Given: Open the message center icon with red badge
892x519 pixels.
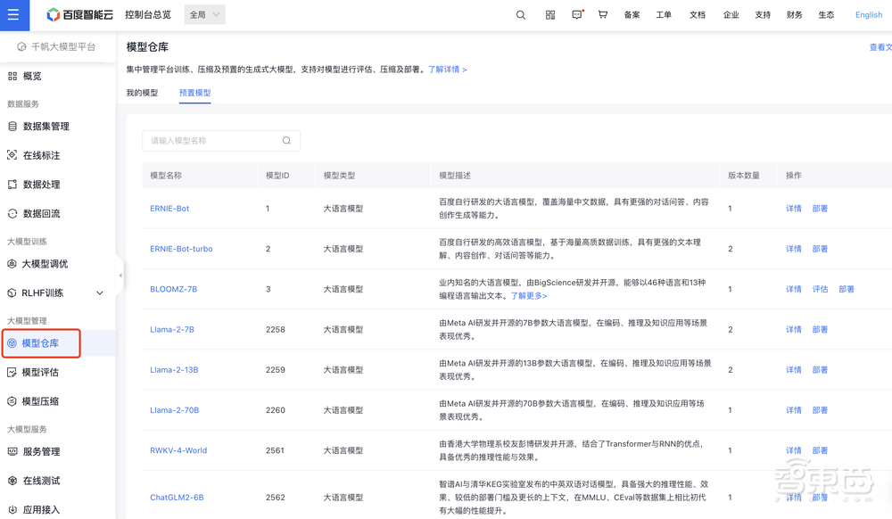Looking at the screenshot, I should [x=578, y=14].
